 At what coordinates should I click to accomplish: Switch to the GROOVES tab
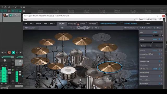(72, 24)
